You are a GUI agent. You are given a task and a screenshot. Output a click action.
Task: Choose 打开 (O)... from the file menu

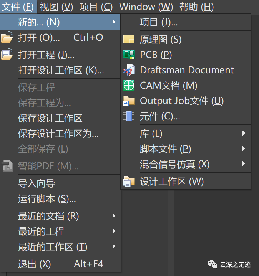point(60,37)
